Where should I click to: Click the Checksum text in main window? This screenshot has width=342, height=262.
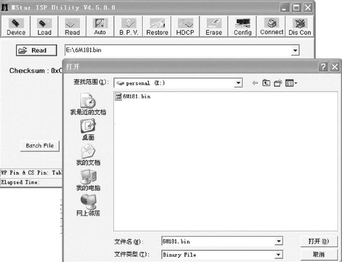coord(36,71)
